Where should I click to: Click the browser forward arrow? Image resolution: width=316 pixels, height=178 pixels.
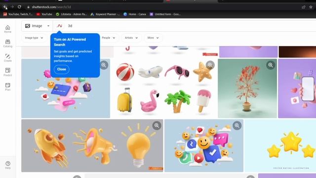(12, 7)
